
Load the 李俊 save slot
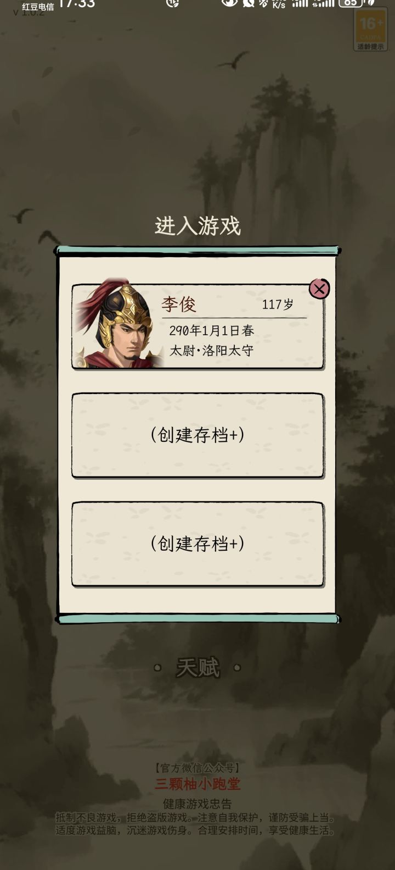(198, 326)
